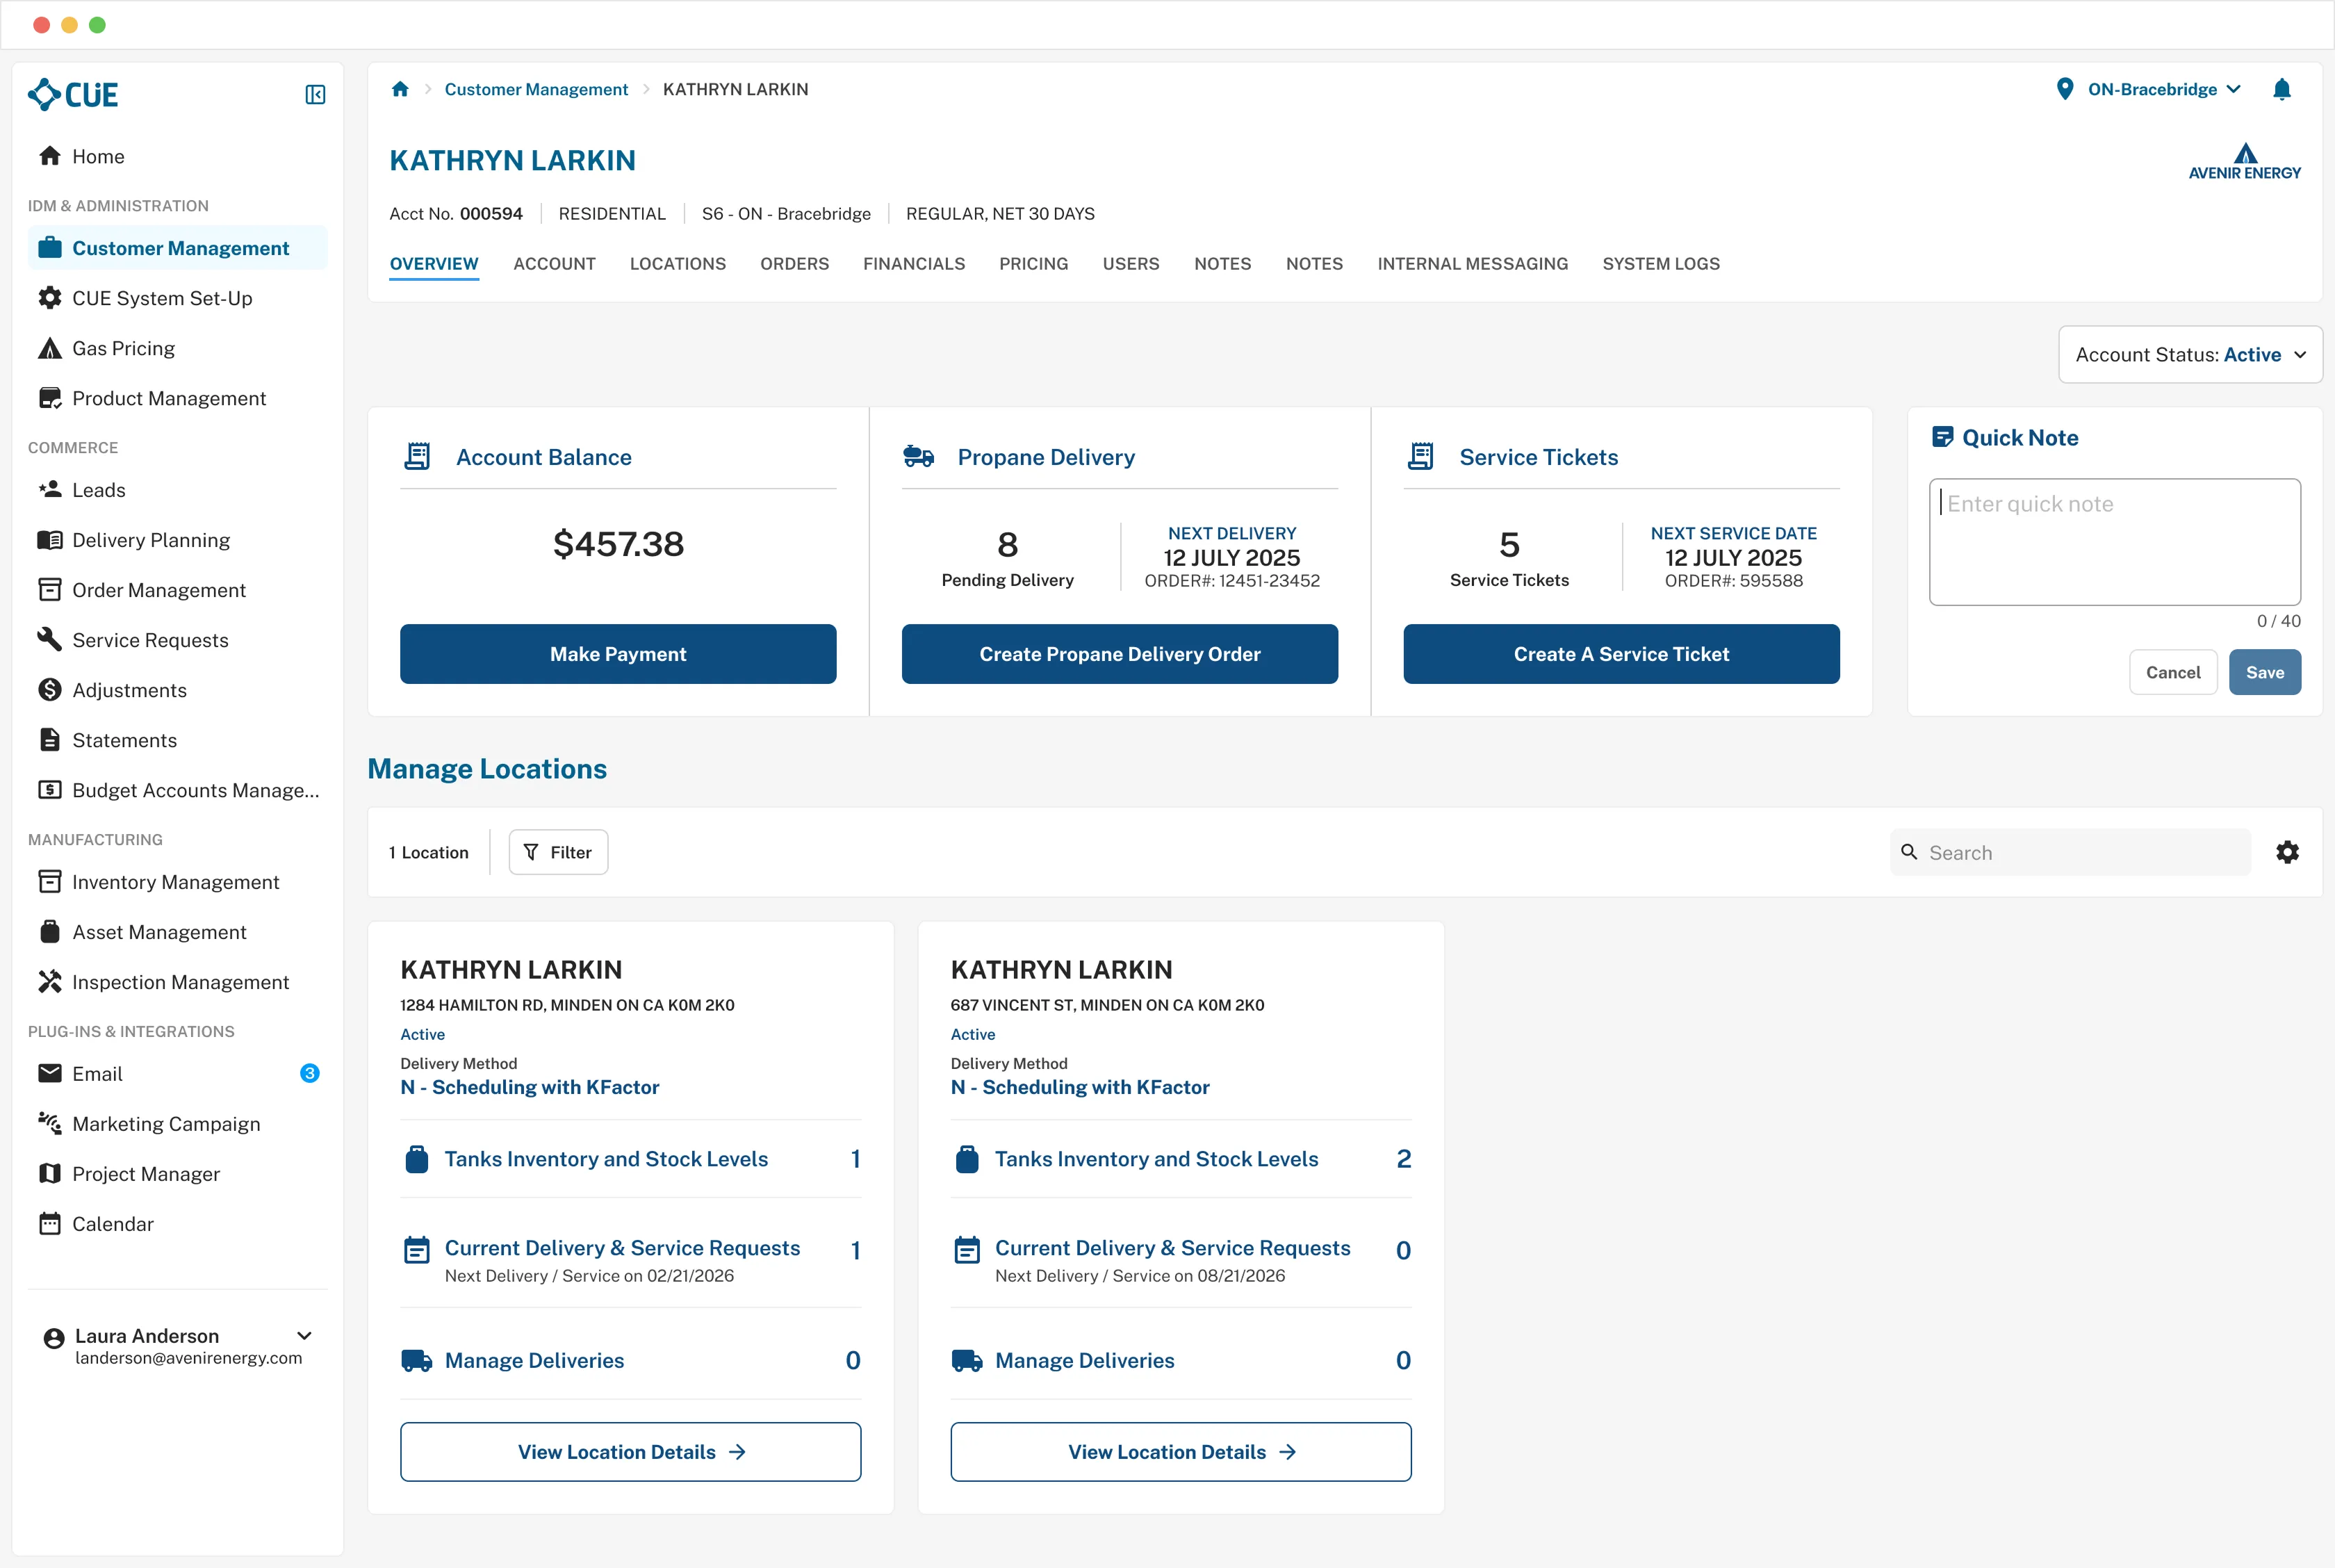Screen dimensions: 2335x1568
Task: Click the Statements document icon
Action: pyautogui.click(x=50, y=740)
